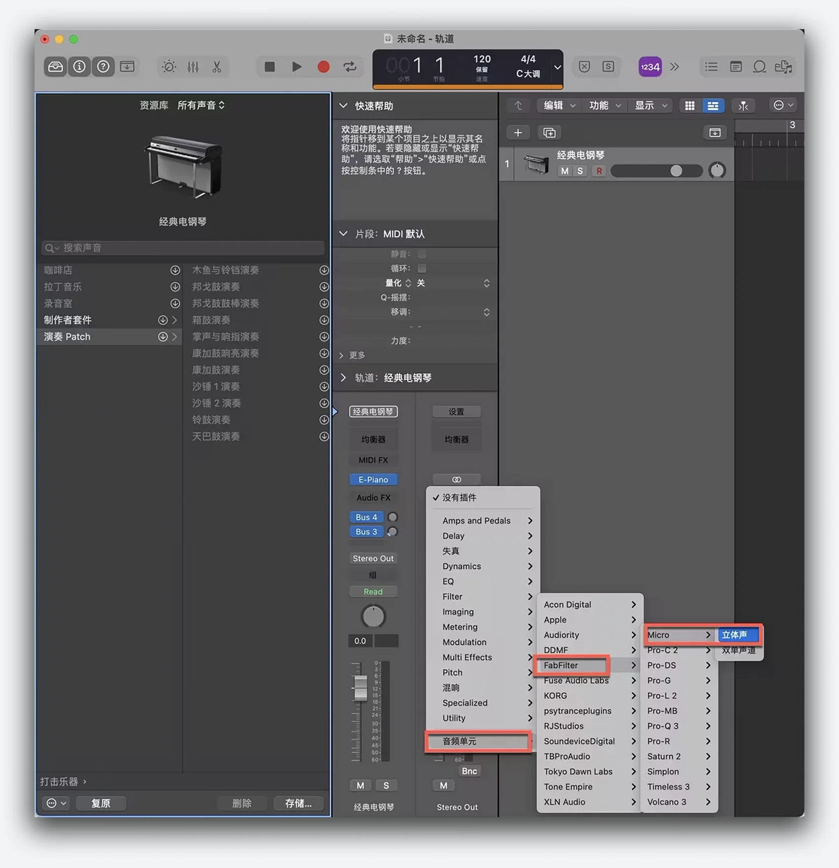Toggle the Solo S button in the toolbar

[x=608, y=67]
